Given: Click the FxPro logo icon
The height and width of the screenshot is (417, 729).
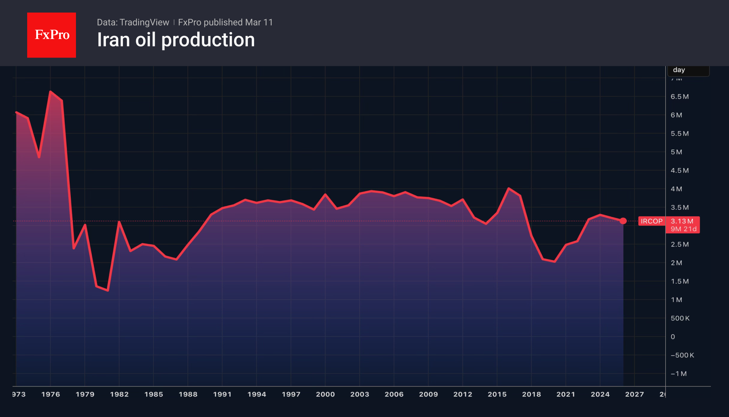Looking at the screenshot, I should pos(51,35).
